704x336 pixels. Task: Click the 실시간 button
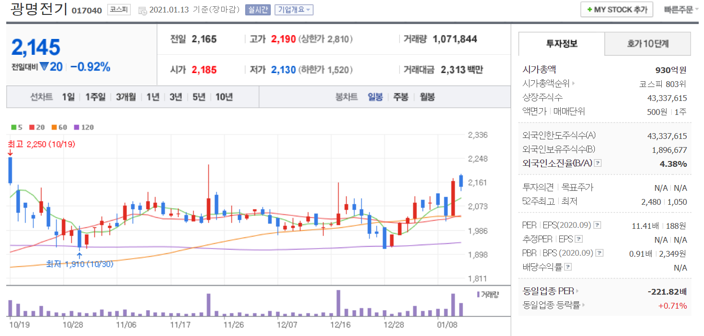click(x=258, y=10)
